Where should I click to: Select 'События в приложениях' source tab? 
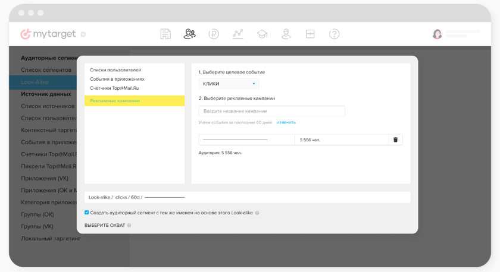(x=117, y=79)
